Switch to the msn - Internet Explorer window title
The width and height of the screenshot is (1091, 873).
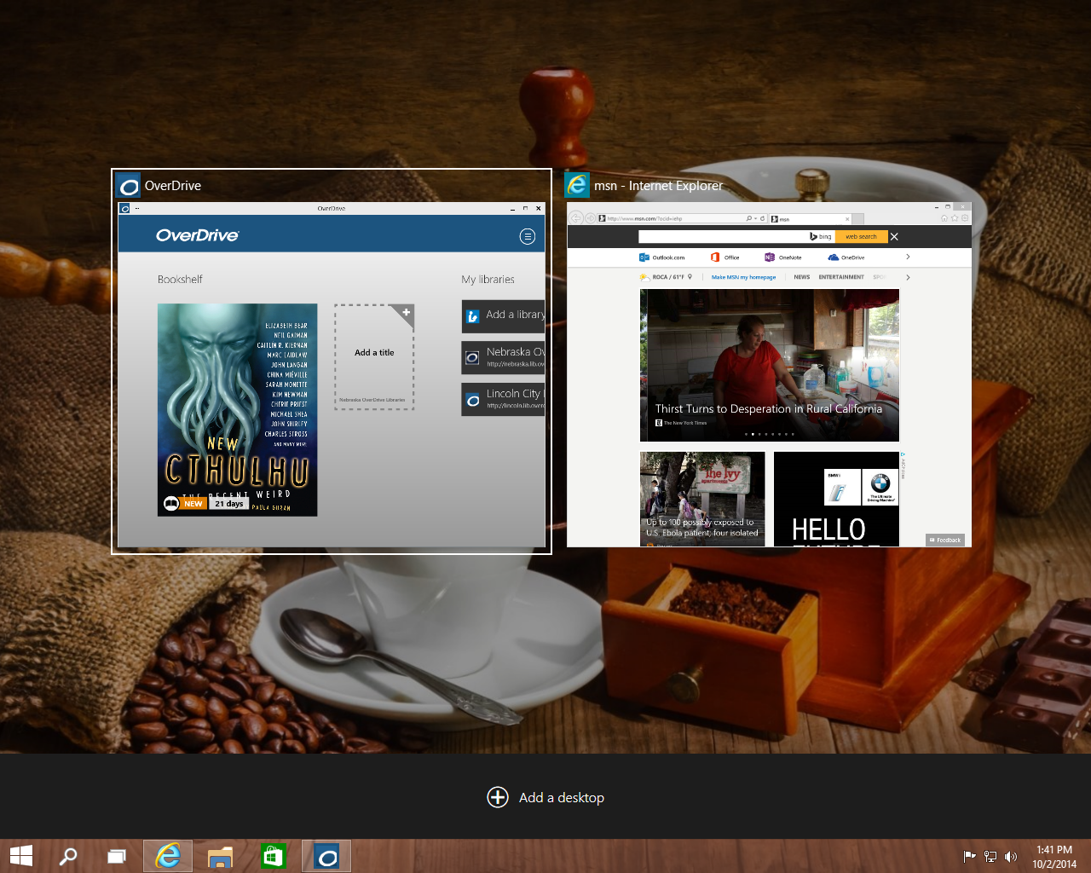[x=658, y=185]
